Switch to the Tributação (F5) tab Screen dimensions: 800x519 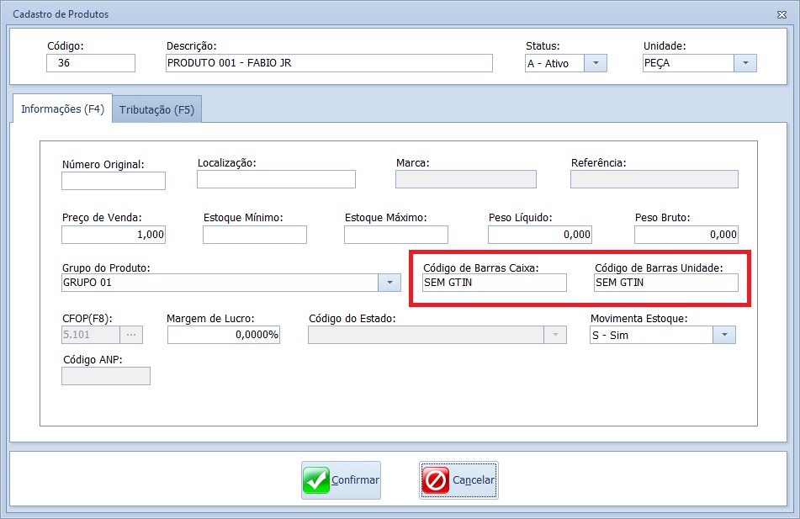click(156, 109)
